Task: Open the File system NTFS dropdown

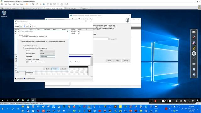Action: 47,51
